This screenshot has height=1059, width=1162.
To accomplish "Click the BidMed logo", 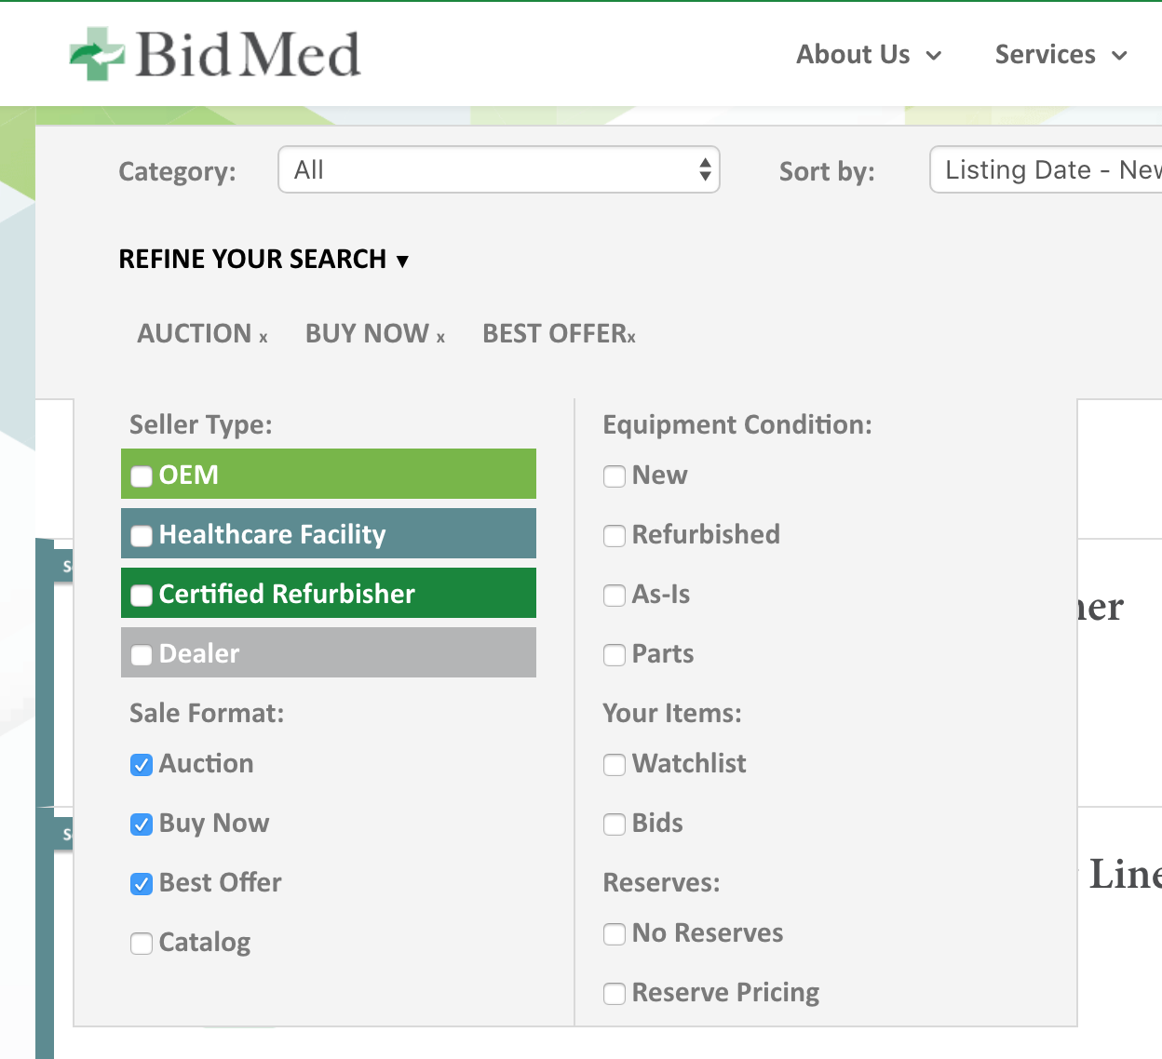I will pos(215,54).
